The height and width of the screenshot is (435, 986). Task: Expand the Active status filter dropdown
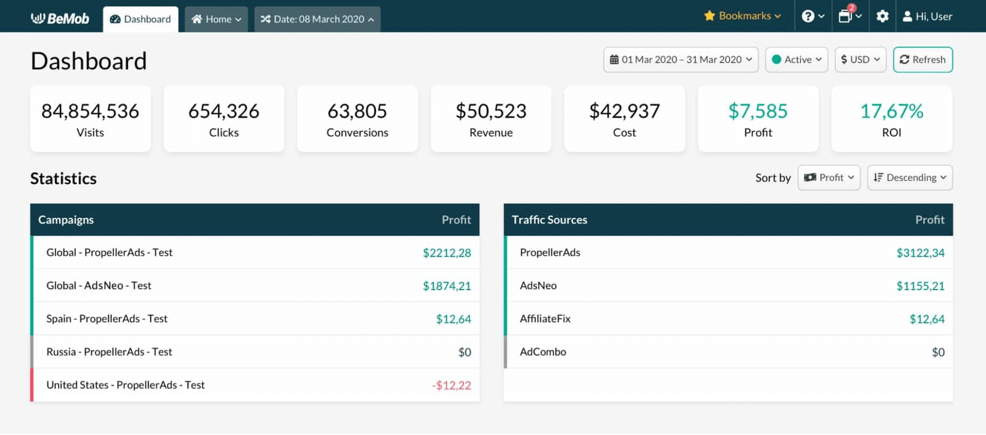pyautogui.click(x=796, y=60)
